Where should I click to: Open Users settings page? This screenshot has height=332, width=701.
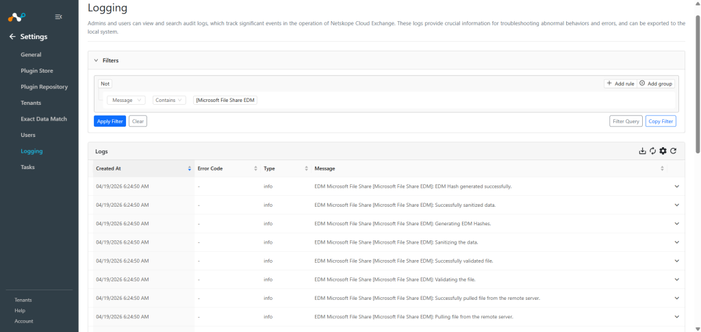click(28, 135)
